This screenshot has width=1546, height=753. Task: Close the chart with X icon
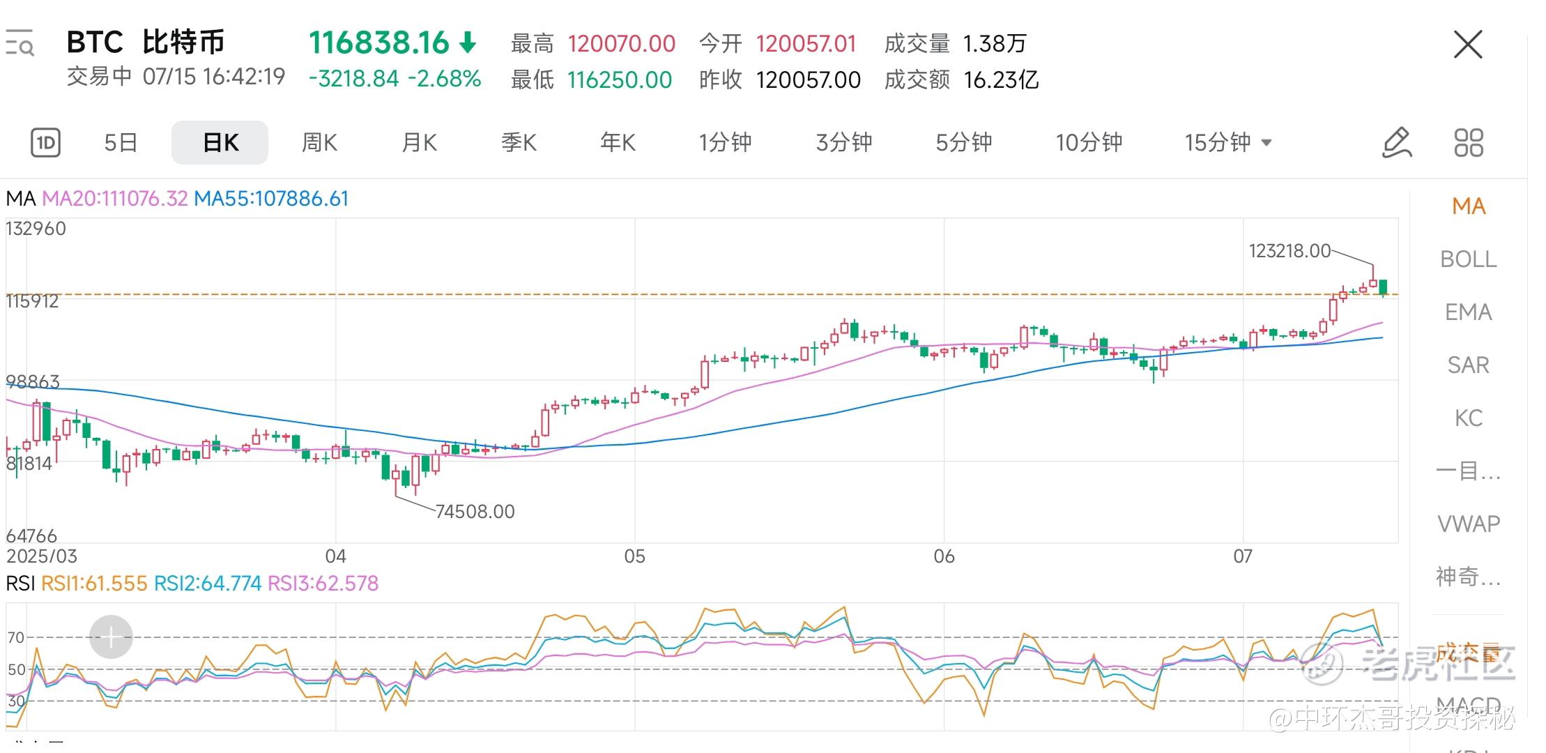(1468, 45)
